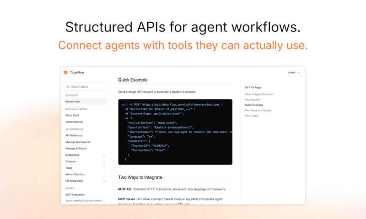Open the Authentication page
Image resolution: width=366 pixels, height=219 pixels.
(74, 122)
